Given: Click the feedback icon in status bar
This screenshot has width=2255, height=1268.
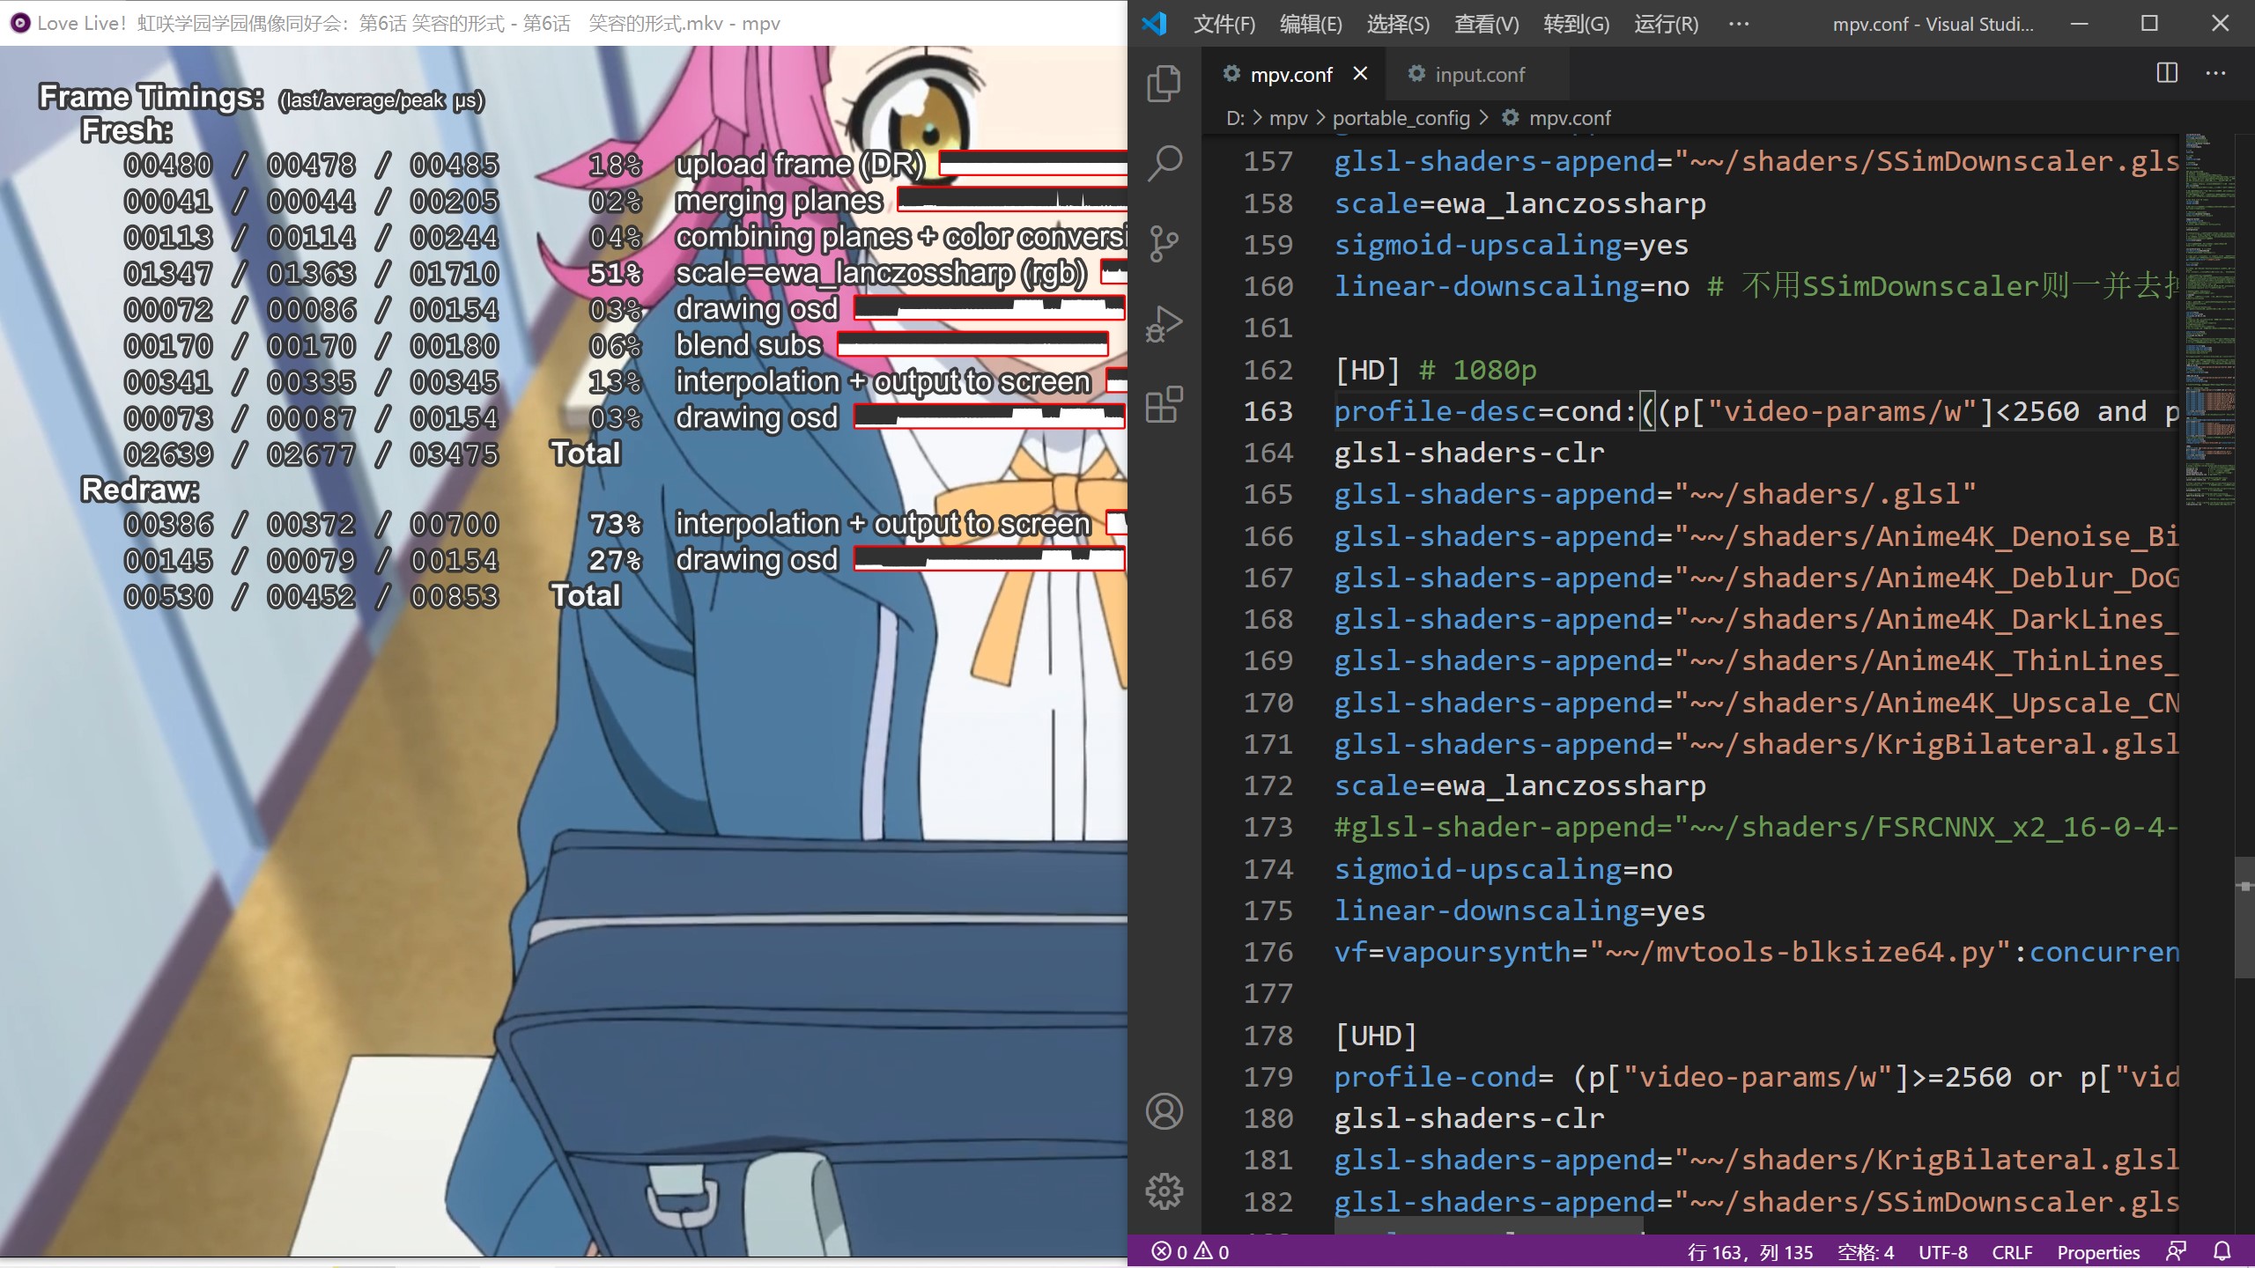Looking at the screenshot, I should 2176,1251.
